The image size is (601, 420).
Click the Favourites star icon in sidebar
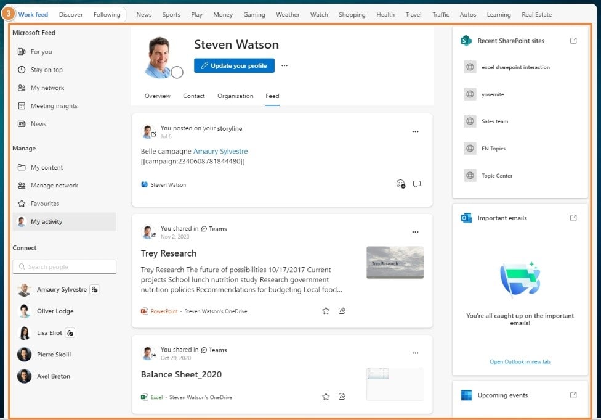coord(22,204)
